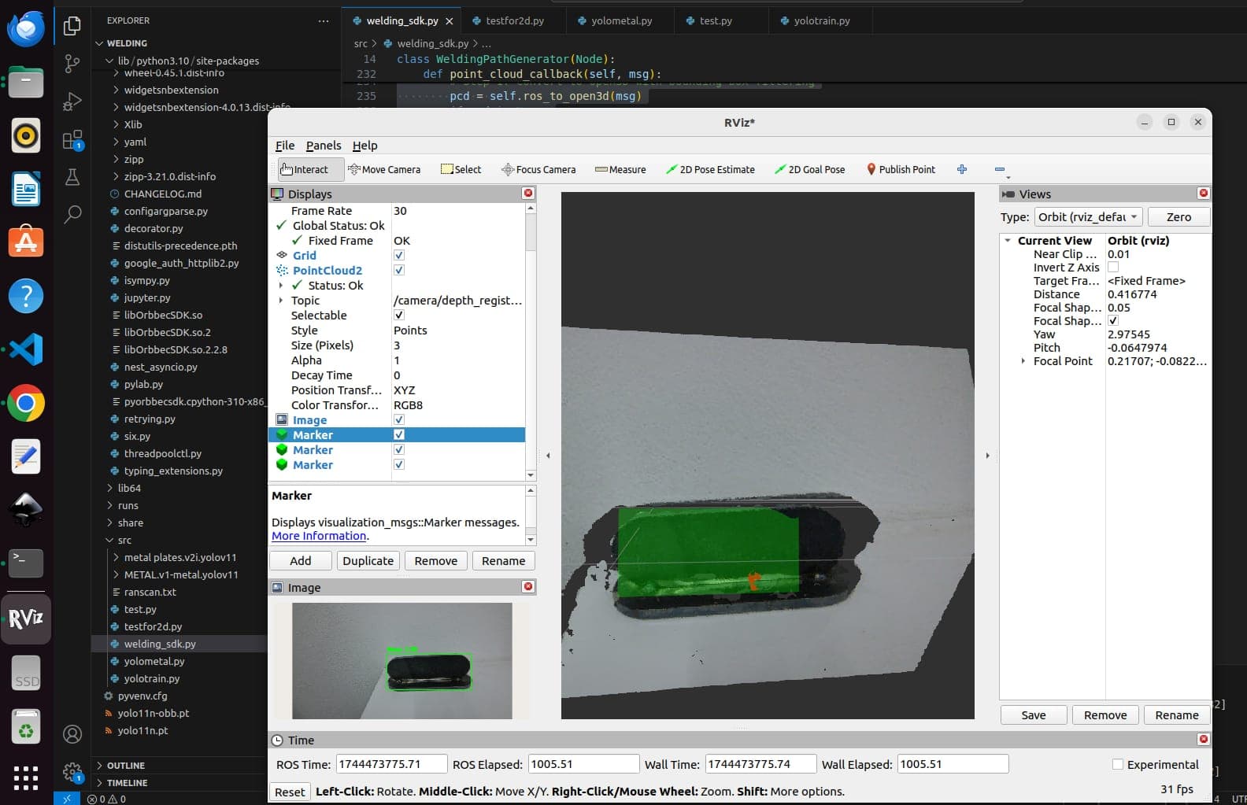This screenshot has height=805, width=1247.
Task: Open Google Chrome from the dock
Action: coord(26,404)
